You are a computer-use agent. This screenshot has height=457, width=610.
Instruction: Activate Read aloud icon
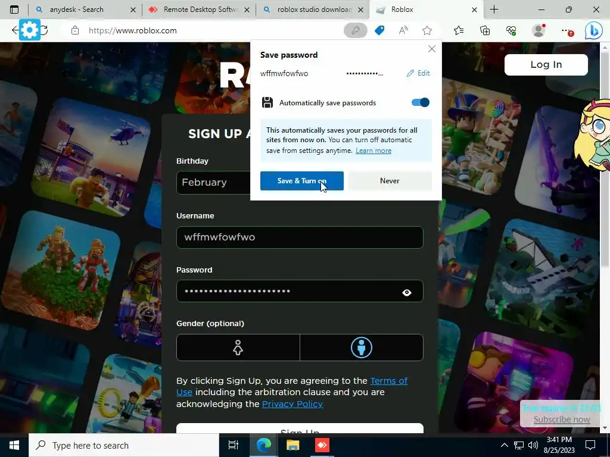coord(403,30)
